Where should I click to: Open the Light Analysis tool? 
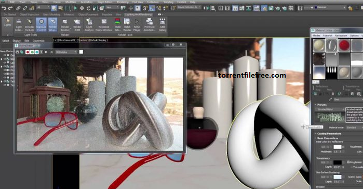pyautogui.click(x=89, y=25)
